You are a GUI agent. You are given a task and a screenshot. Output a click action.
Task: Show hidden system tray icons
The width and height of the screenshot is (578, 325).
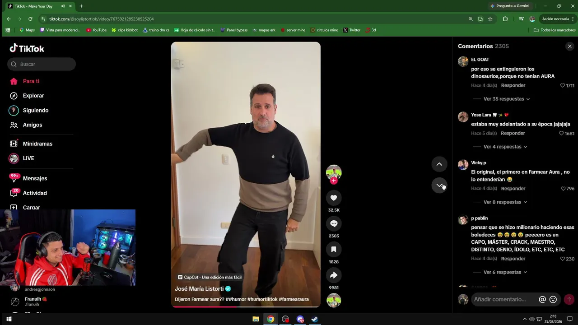pyautogui.click(x=524, y=319)
